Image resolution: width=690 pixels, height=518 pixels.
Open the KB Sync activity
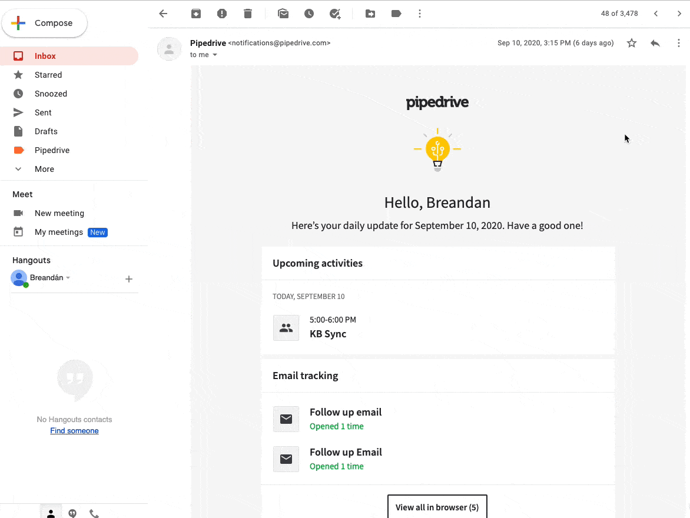(328, 334)
